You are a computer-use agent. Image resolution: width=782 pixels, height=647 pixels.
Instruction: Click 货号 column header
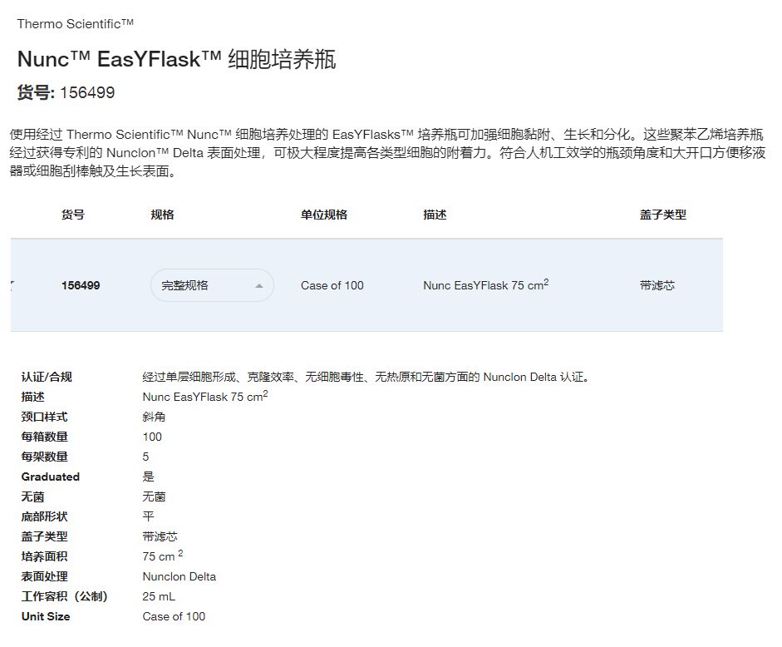pyautogui.click(x=73, y=215)
